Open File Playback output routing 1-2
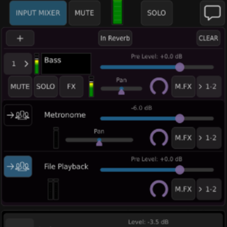This screenshot has width=227, height=227. [209, 189]
